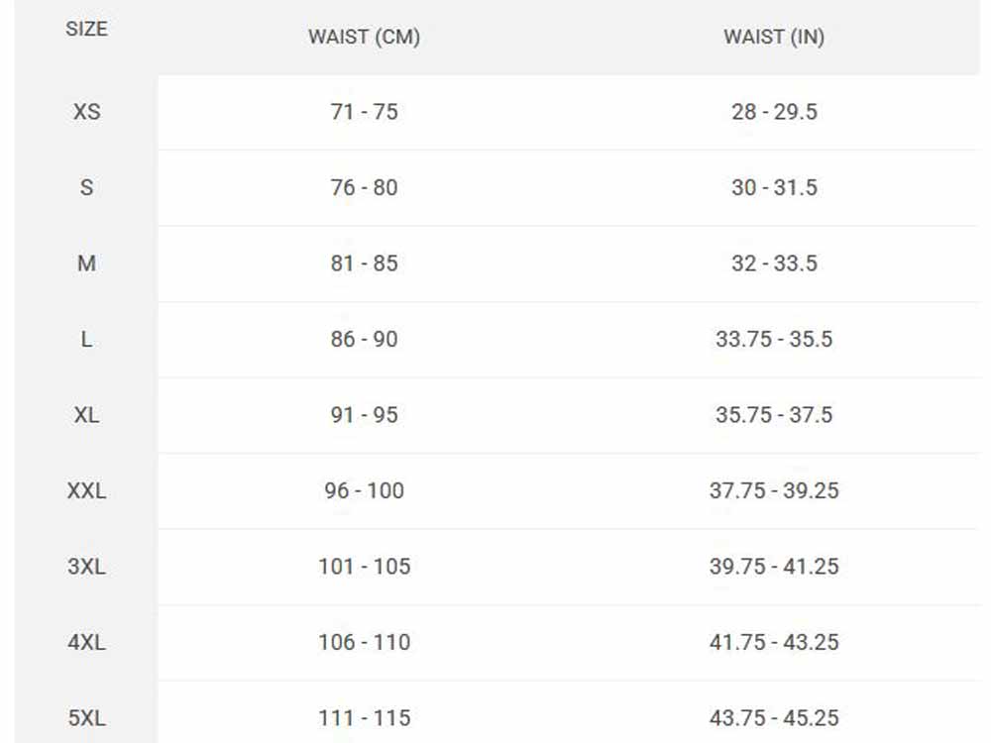991x743 pixels.
Task: Select the 32 - 33.5 inch waist value
Action: click(x=774, y=264)
